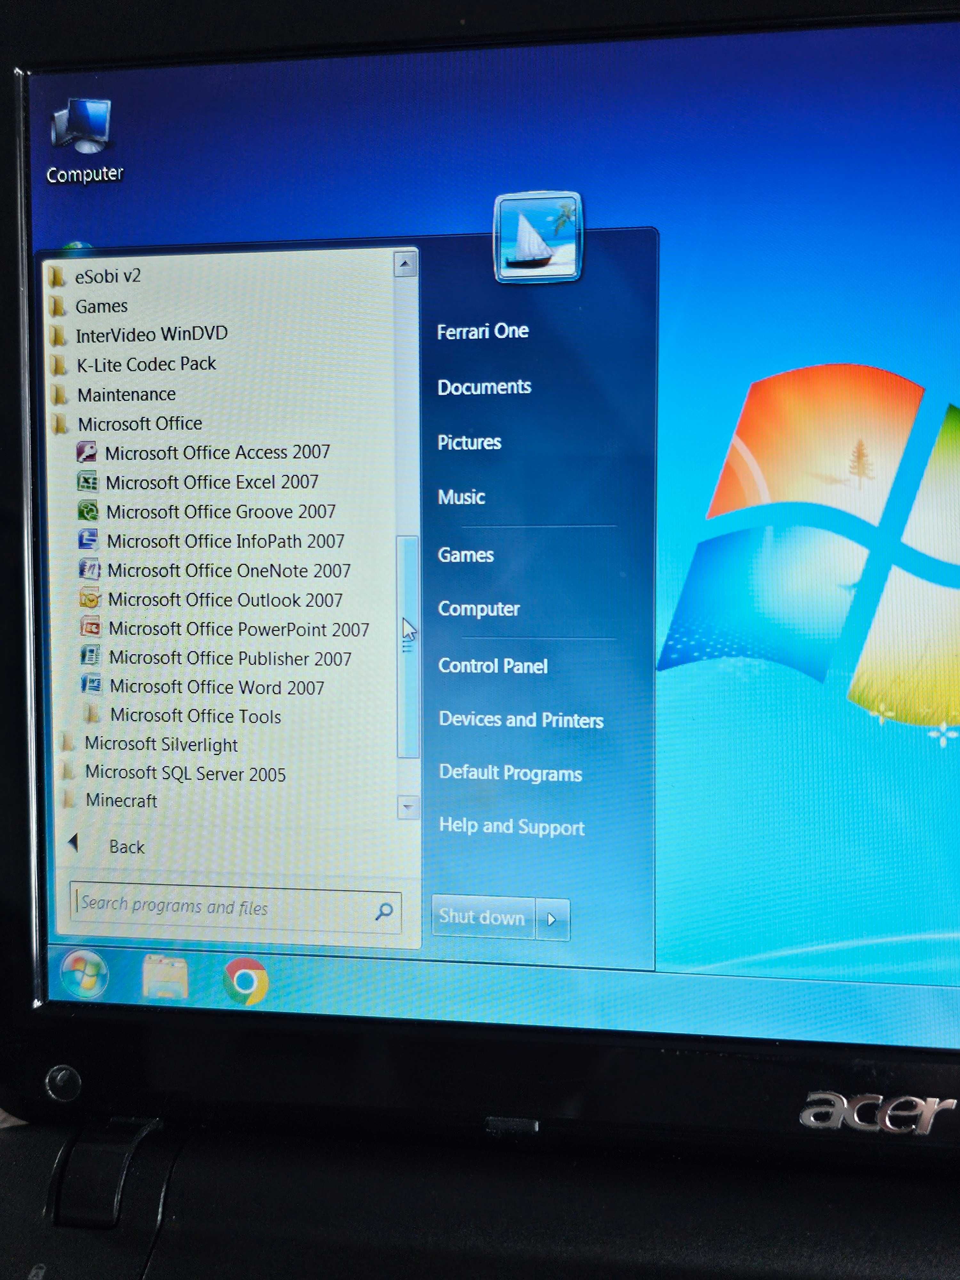Open the Ferrari One user folder
The height and width of the screenshot is (1280, 960).
click(483, 331)
